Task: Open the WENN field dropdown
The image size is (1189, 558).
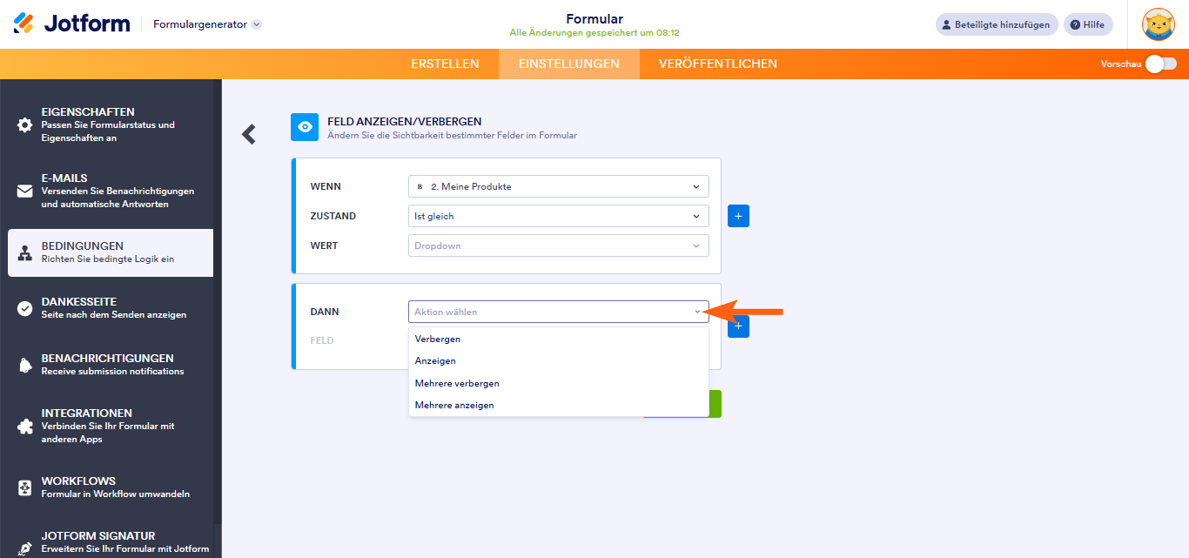Action: 558,186
